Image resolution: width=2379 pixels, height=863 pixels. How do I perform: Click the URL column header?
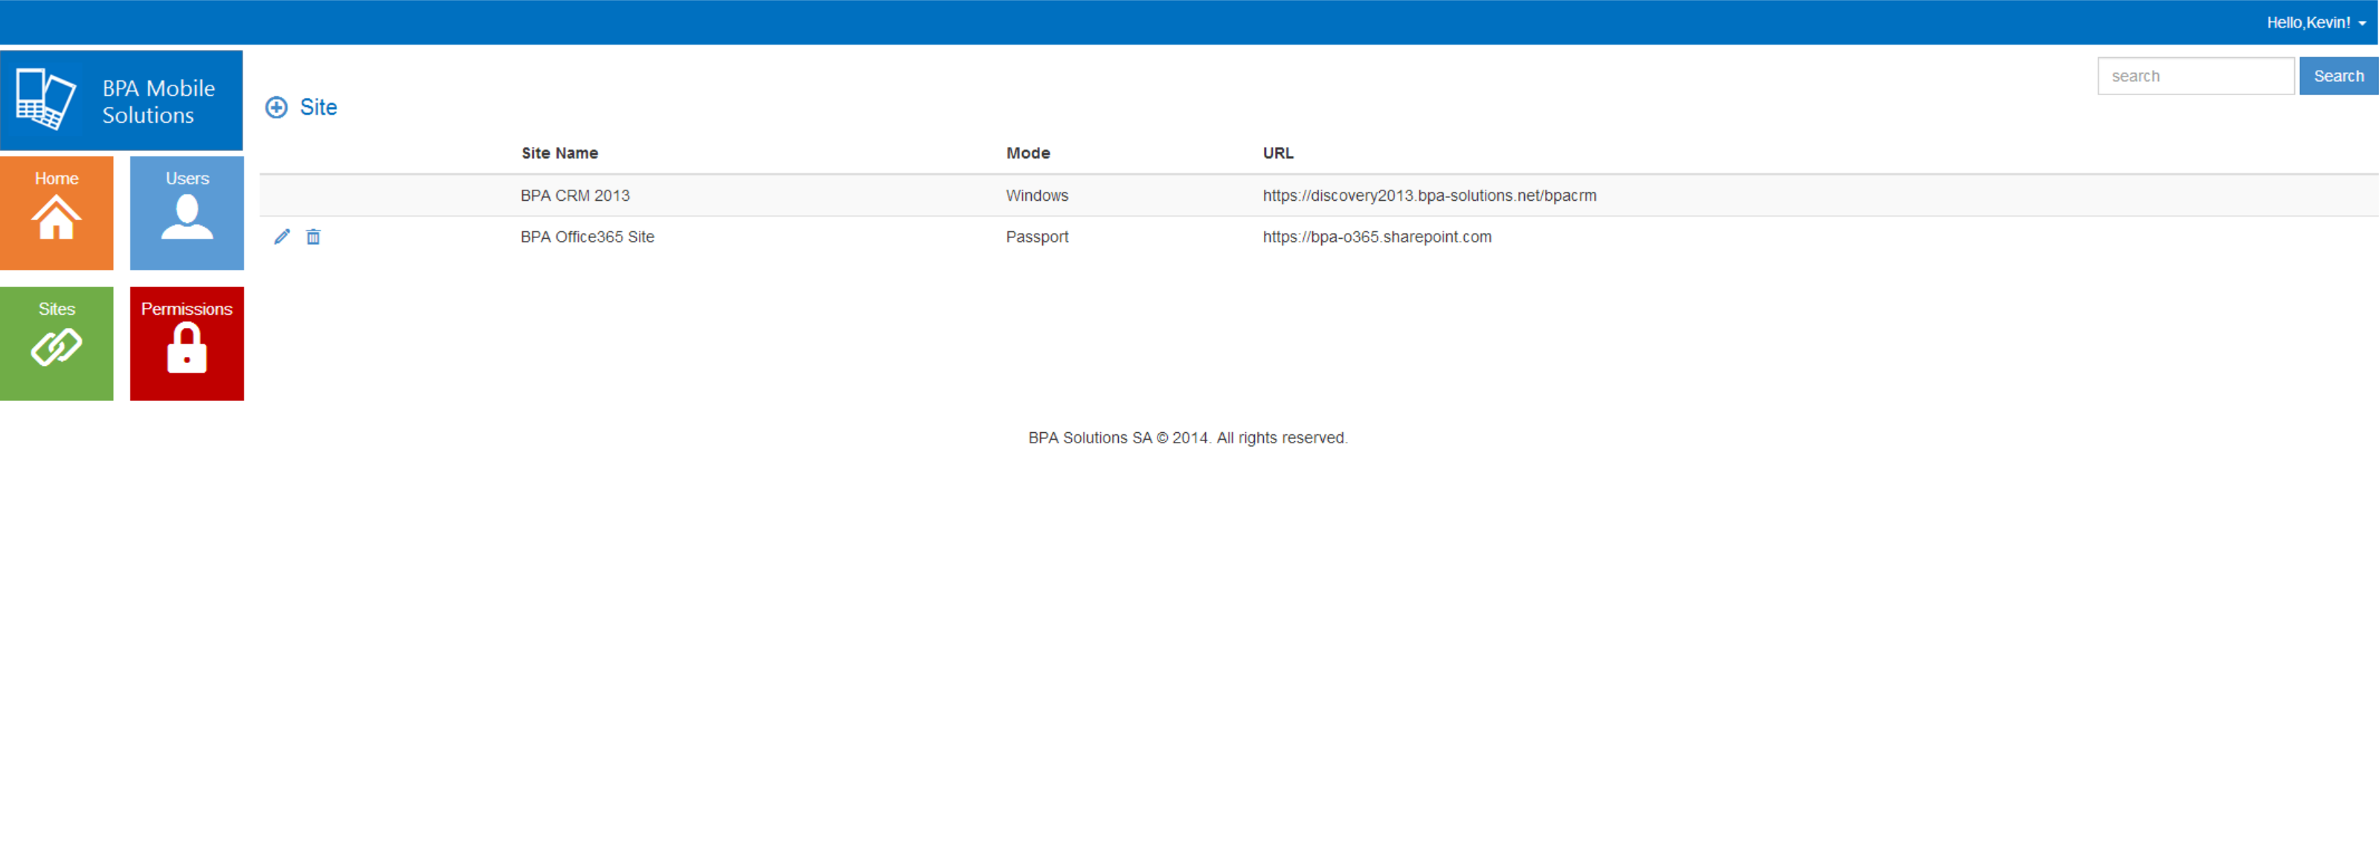[x=1278, y=153]
